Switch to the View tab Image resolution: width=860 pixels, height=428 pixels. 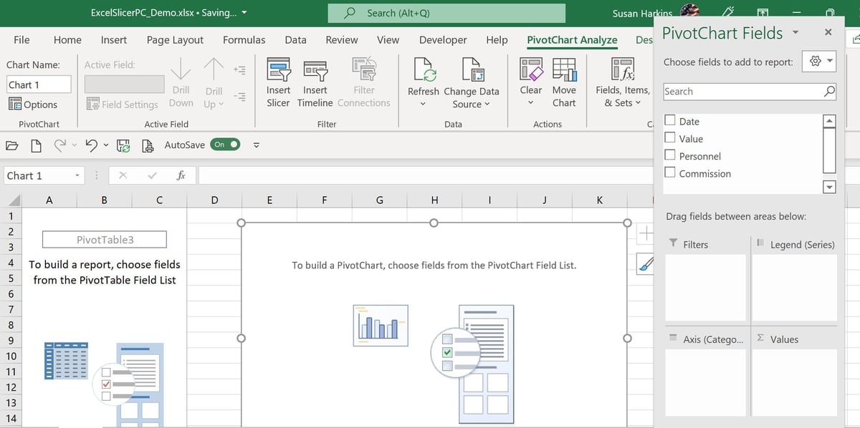coord(388,40)
